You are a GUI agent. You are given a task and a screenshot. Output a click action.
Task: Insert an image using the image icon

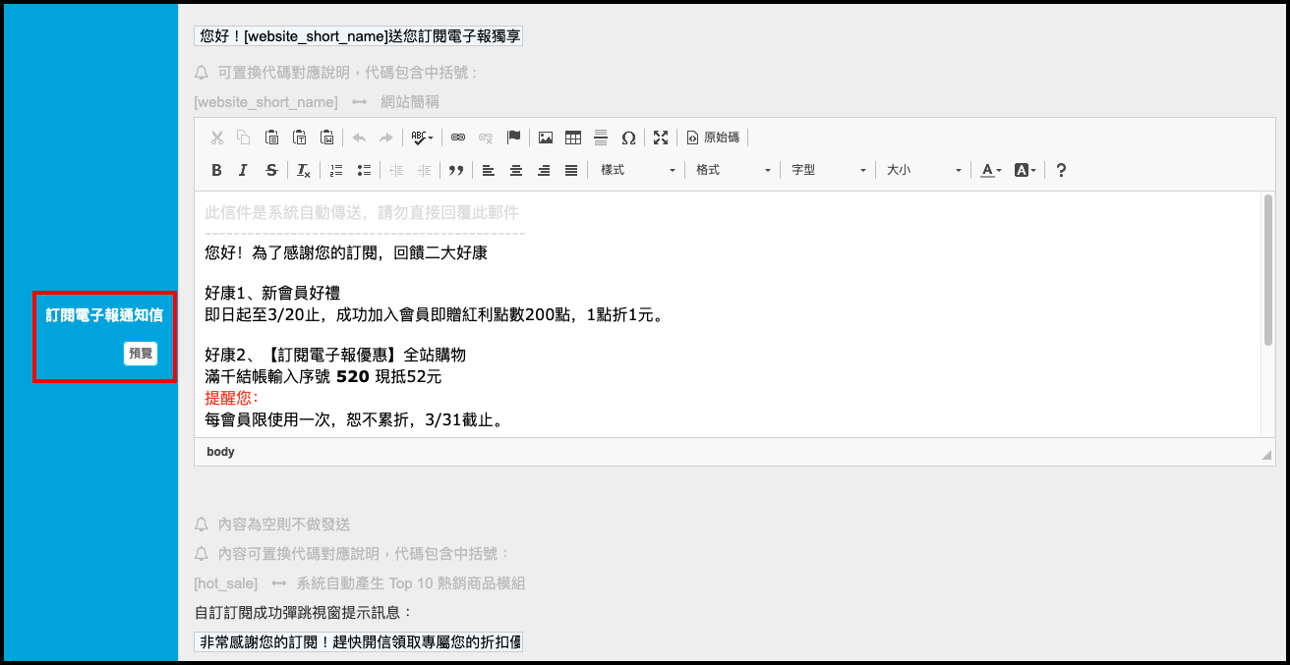(x=545, y=138)
